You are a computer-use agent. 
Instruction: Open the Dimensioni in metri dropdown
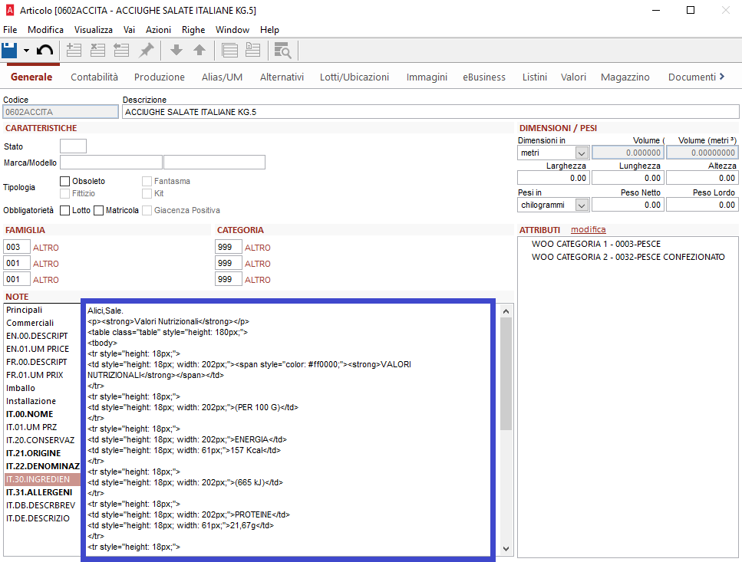pyautogui.click(x=581, y=153)
